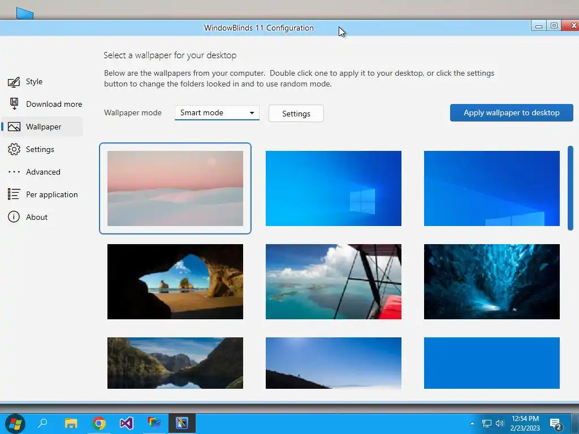This screenshot has height=434, width=579.
Task: Pick the mountain lake reflection wallpaper
Action: click(175, 363)
